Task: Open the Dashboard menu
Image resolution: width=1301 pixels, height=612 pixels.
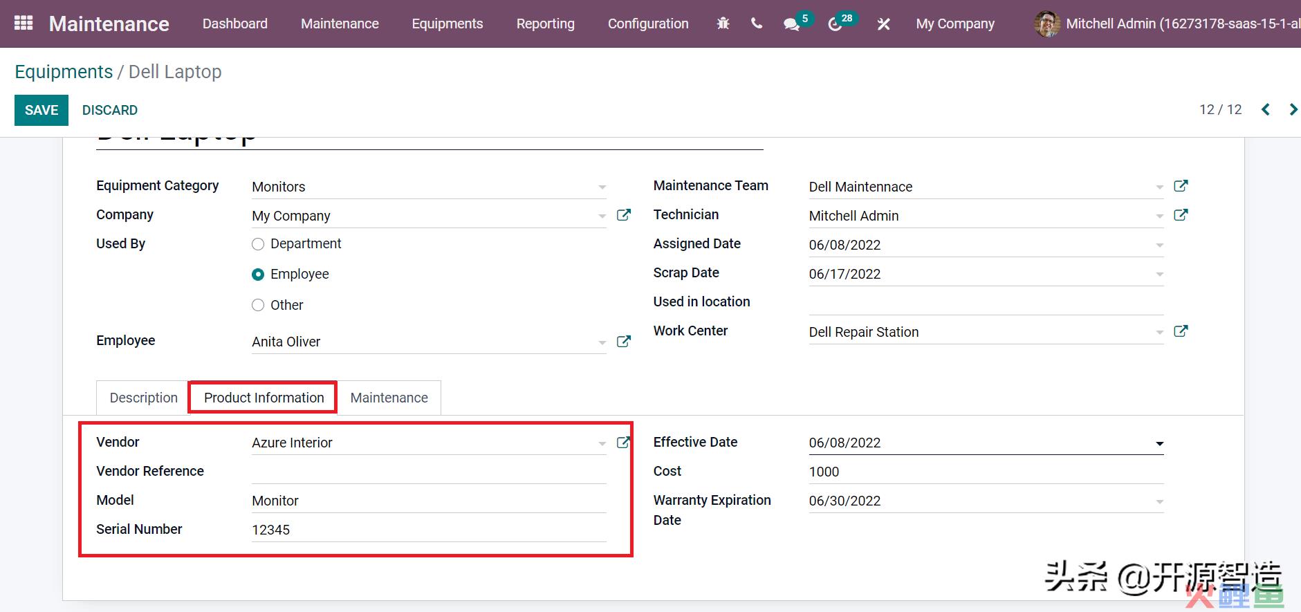Action: (x=235, y=24)
